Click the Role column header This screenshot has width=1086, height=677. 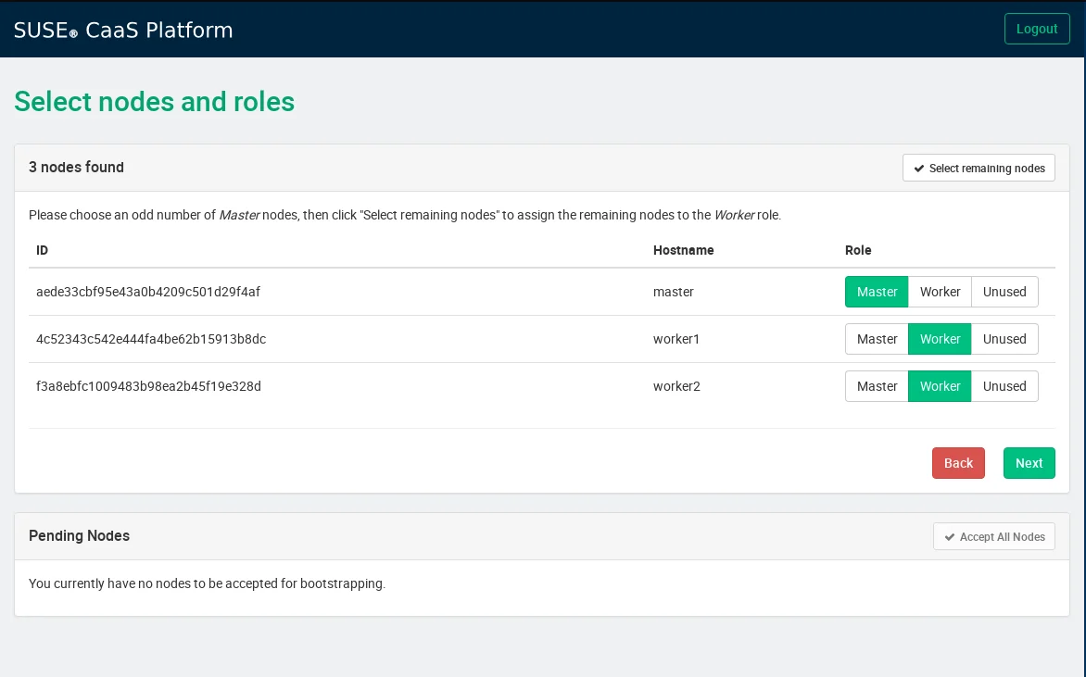858,250
